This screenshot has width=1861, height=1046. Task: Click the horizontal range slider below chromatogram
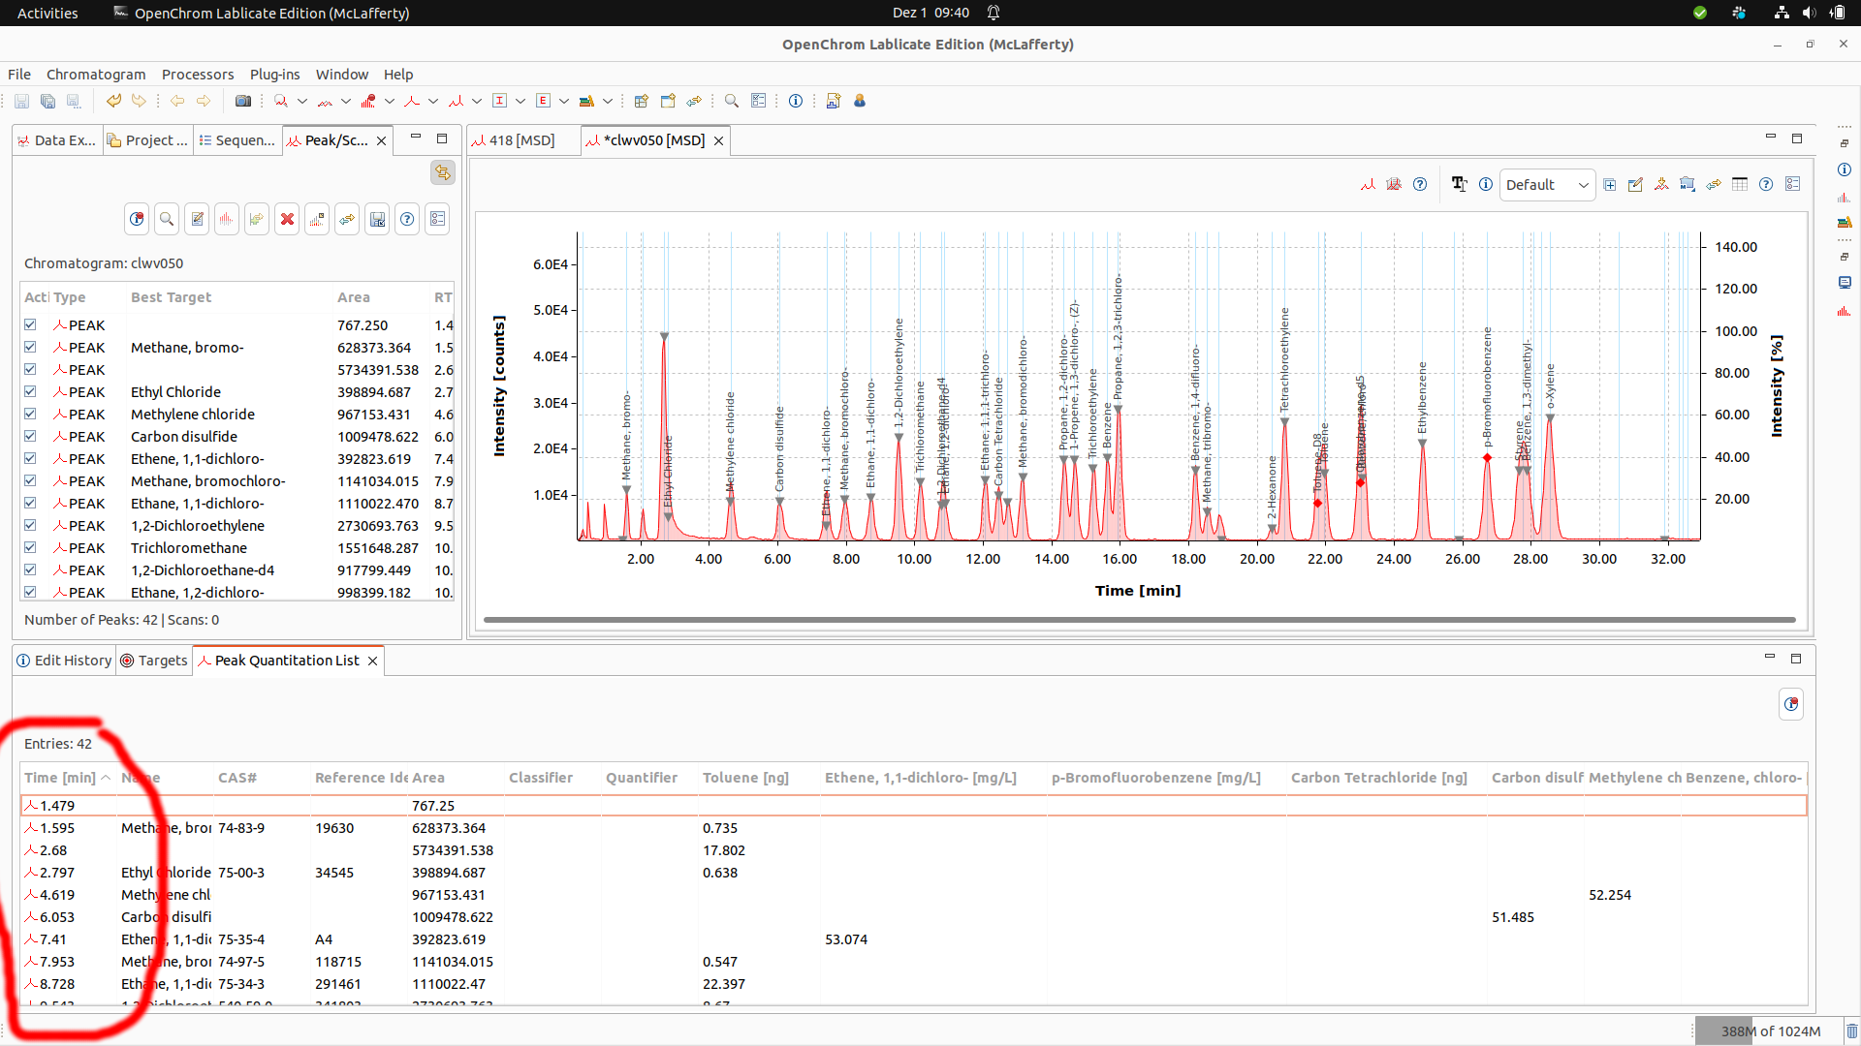coord(1139,620)
